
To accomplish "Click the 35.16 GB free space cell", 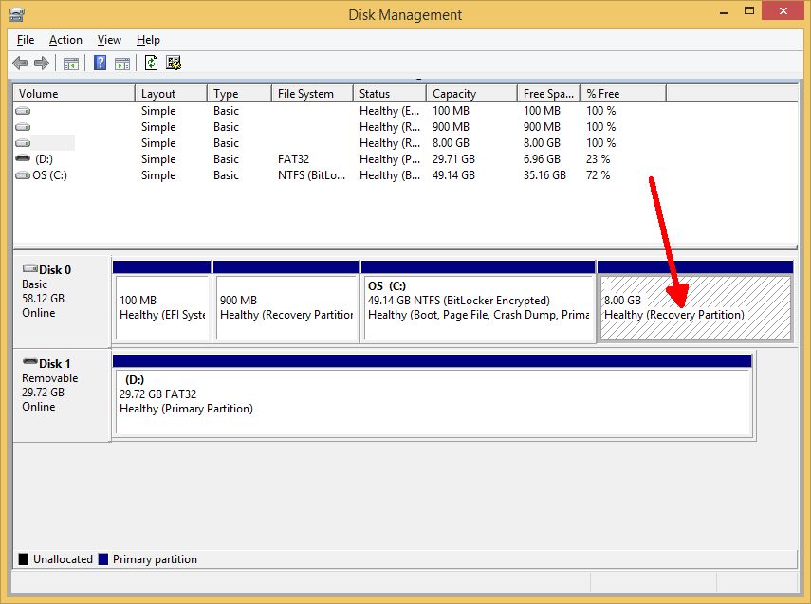I will click(x=544, y=175).
